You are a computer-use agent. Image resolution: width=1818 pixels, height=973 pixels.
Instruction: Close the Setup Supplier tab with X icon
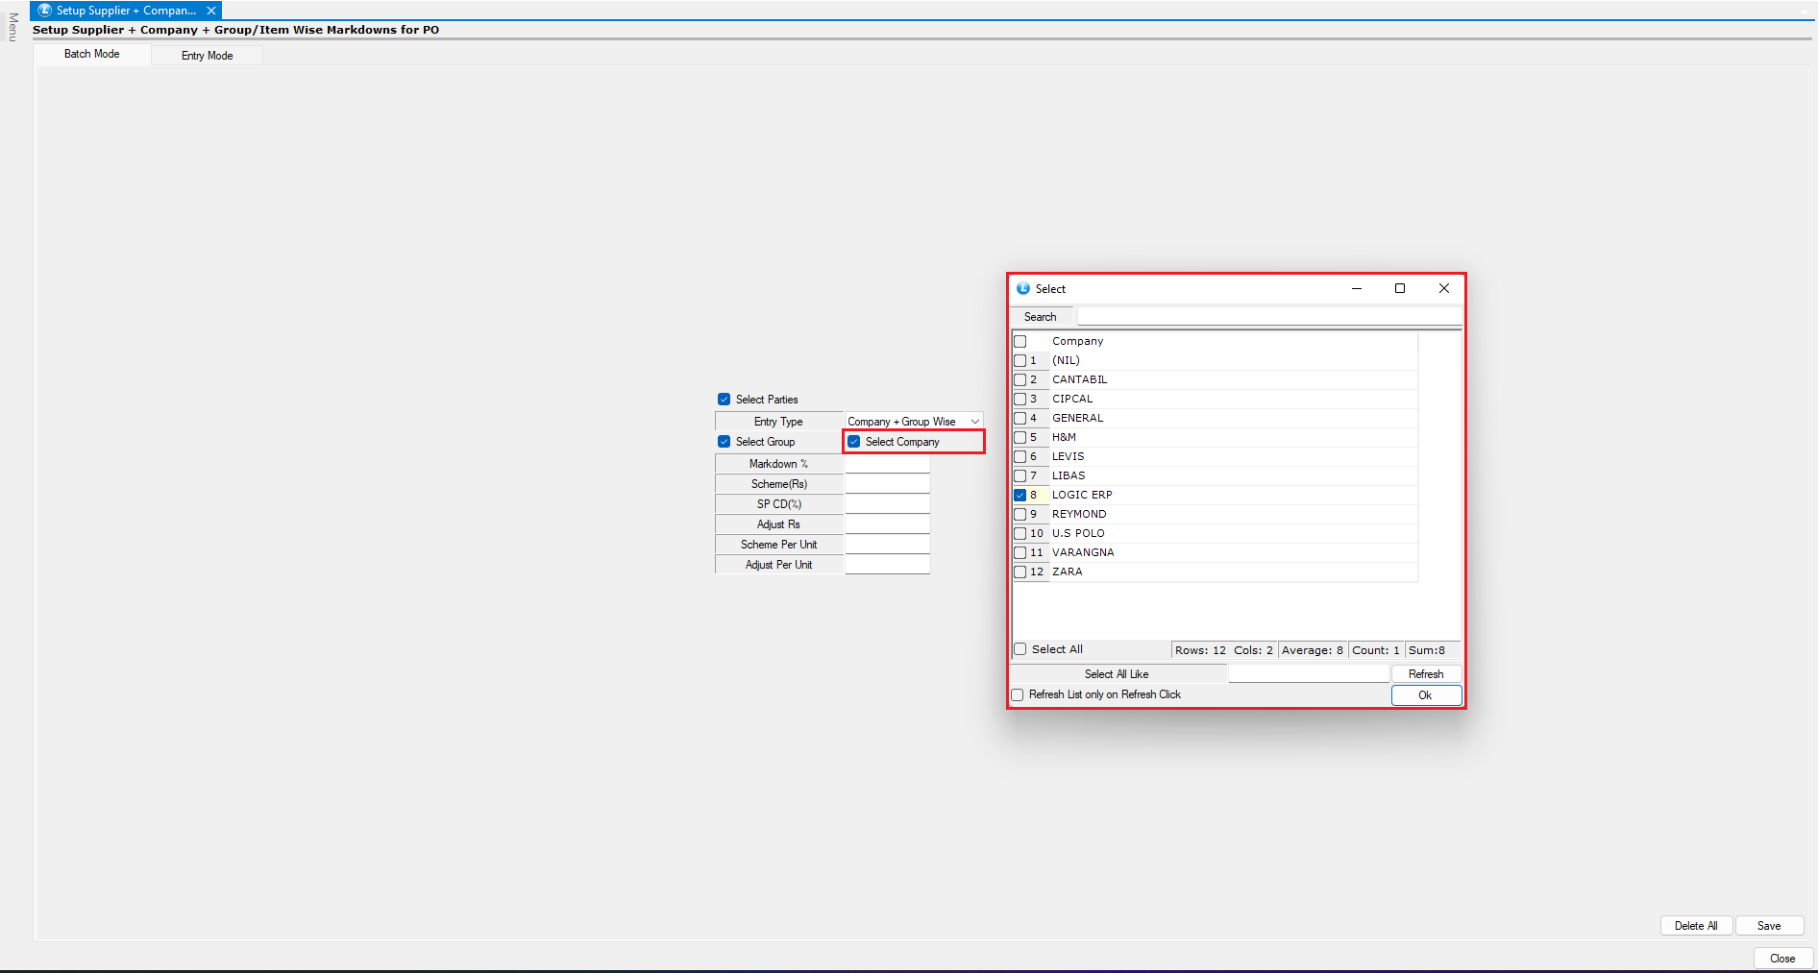[211, 11]
